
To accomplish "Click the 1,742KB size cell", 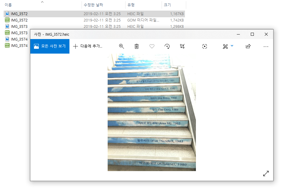I will (177, 20).
